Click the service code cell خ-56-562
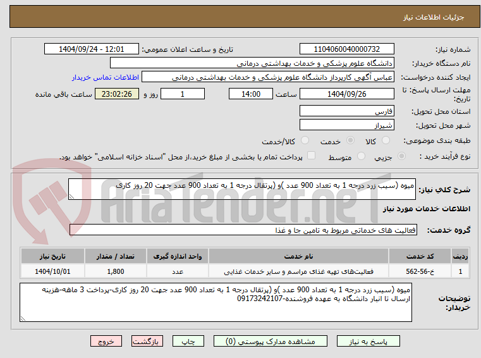The image size is (481, 358). (x=420, y=271)
